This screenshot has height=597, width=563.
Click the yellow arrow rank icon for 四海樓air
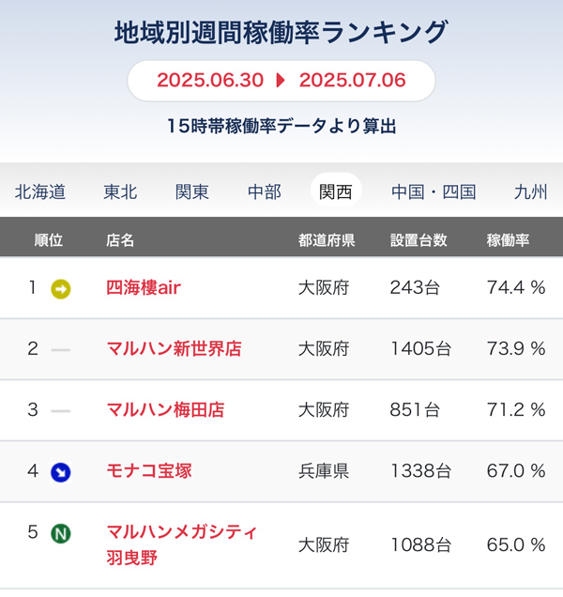pos(61,289)
